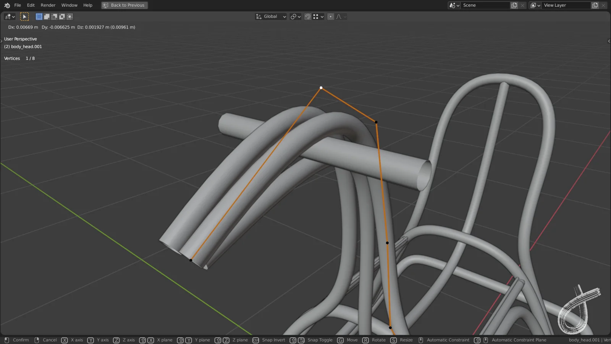The width and height of the screenshot is (611, 344).
Task: Click the Blender logo icon
Action: 7,5
